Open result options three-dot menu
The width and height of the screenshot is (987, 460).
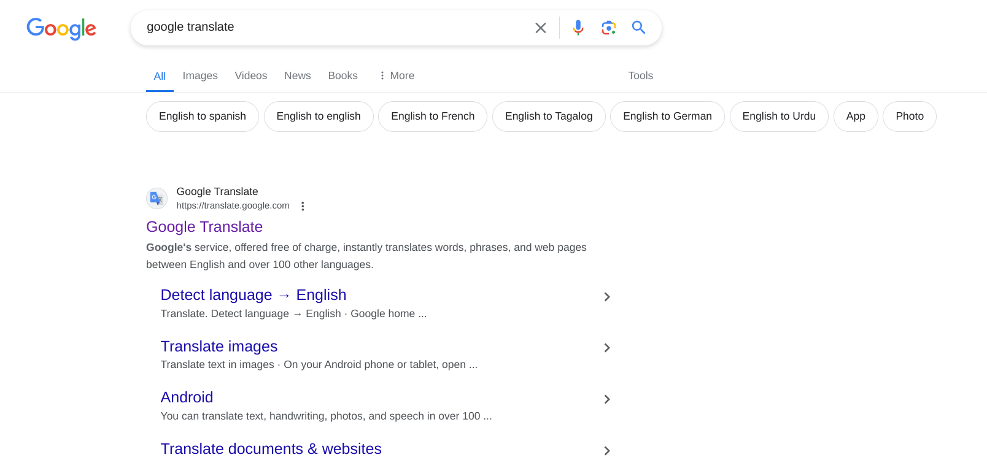pyautogui.click(x=303, y=206)
